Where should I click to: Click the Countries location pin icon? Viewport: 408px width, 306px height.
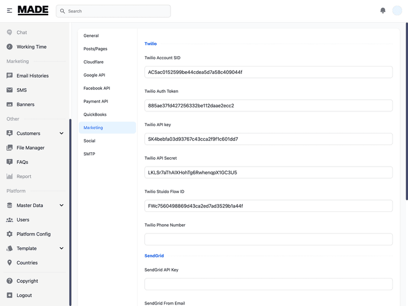(x=10, y=263)
